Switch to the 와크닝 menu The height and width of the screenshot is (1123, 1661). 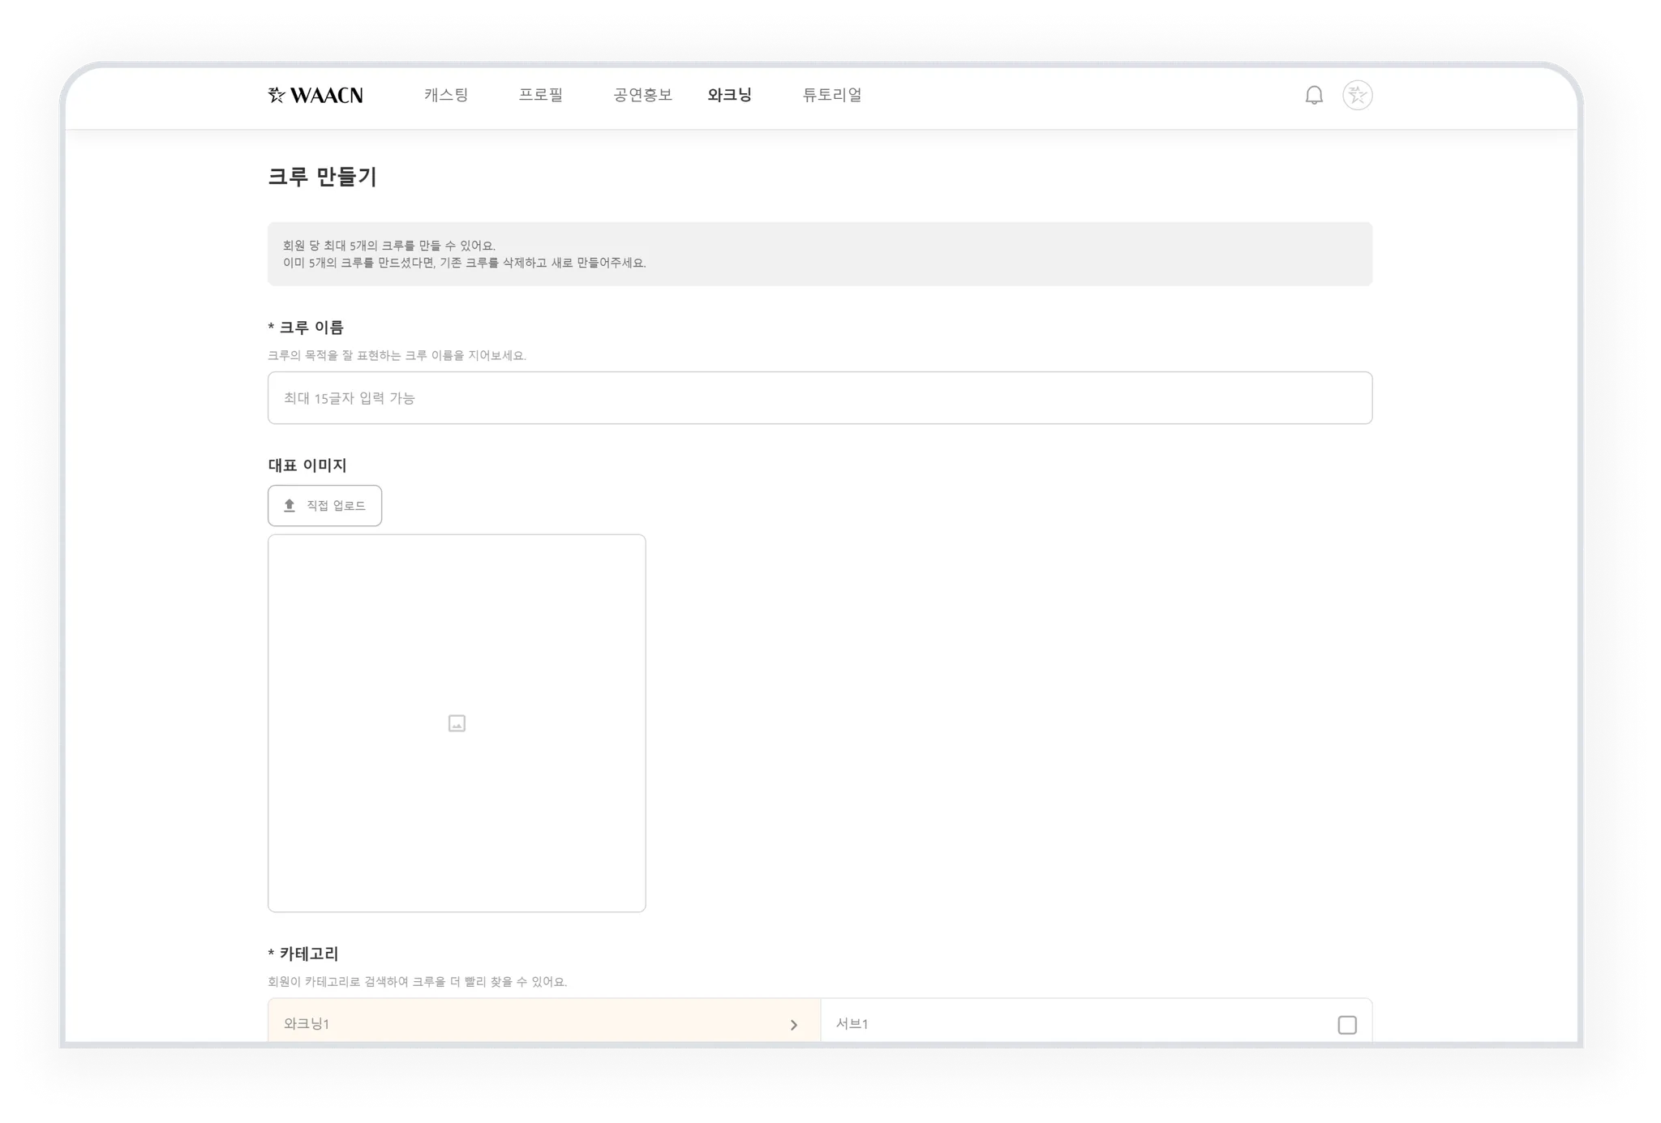pyautogui.click(x=729, y=95)
